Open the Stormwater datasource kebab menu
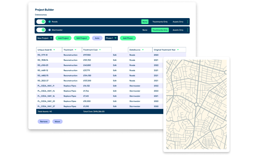258x155 pixels. (188, 30)
